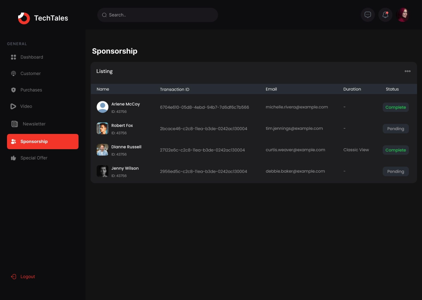Open the chat messages icon

click(x=368, y=15)
